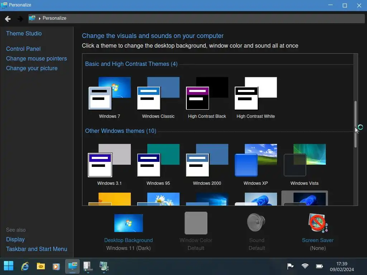The width and height of the screenshot is (367, 275).
Task: Click the Personalize taskbar button
Action: (x=72, y=266)
